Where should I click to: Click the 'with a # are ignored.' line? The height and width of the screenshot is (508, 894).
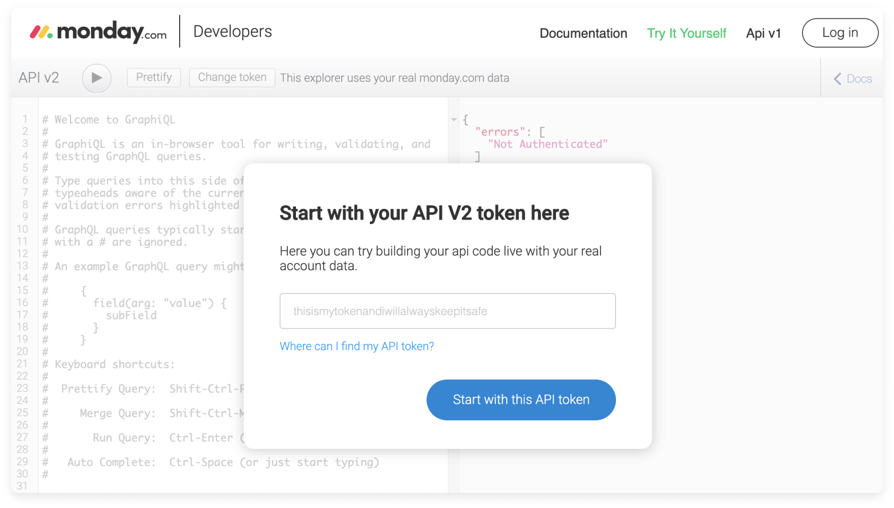(115, 242)
